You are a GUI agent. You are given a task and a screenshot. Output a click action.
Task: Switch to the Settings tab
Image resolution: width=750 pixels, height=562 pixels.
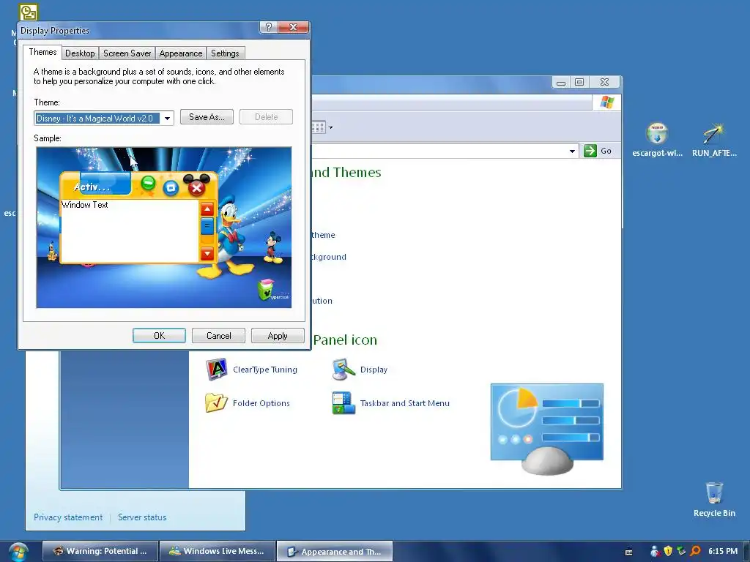[225, 53]
